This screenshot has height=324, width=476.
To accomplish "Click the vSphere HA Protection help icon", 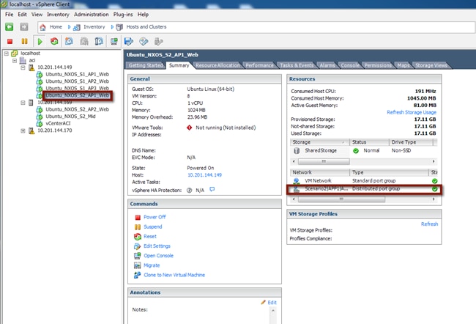I will (x=189, y=191).
